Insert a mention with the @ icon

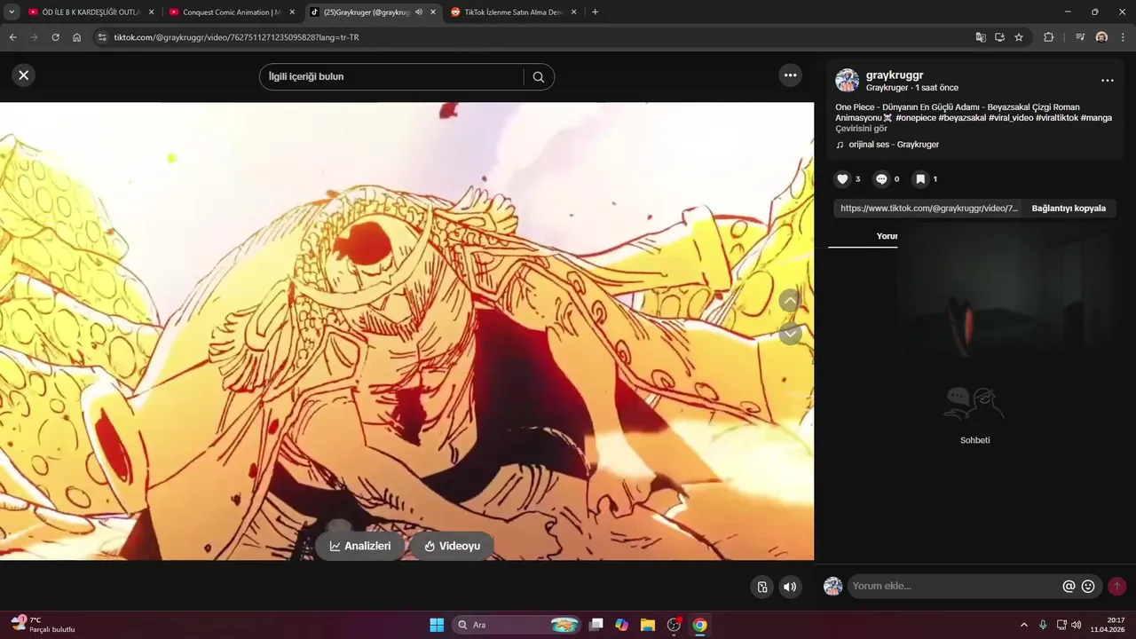coord(1069,587)
